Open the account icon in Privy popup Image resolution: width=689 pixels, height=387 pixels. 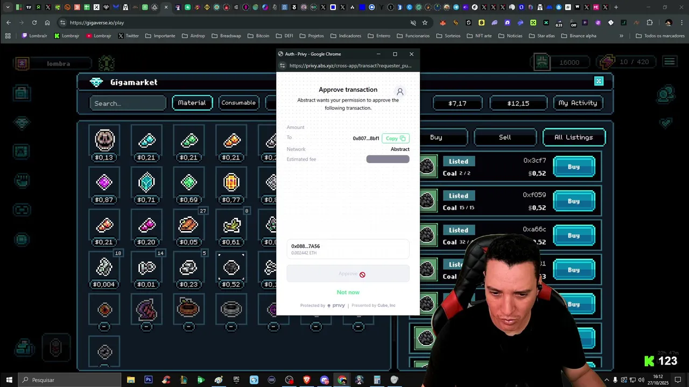point(400,92)
